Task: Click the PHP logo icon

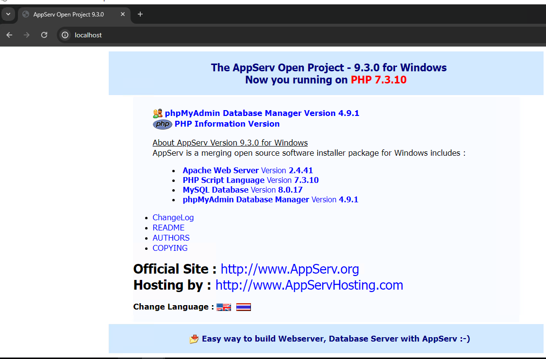Action: point(163,124)
